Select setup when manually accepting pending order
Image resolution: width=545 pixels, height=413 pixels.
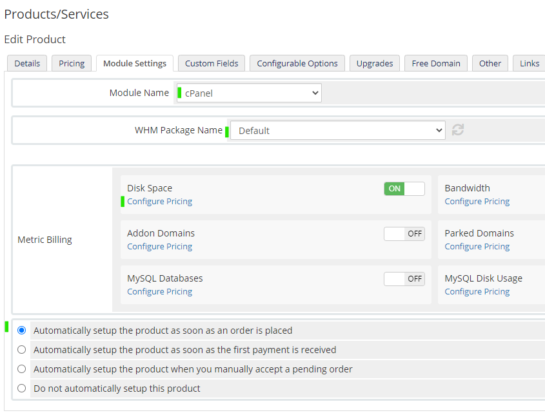coord(22,369)
